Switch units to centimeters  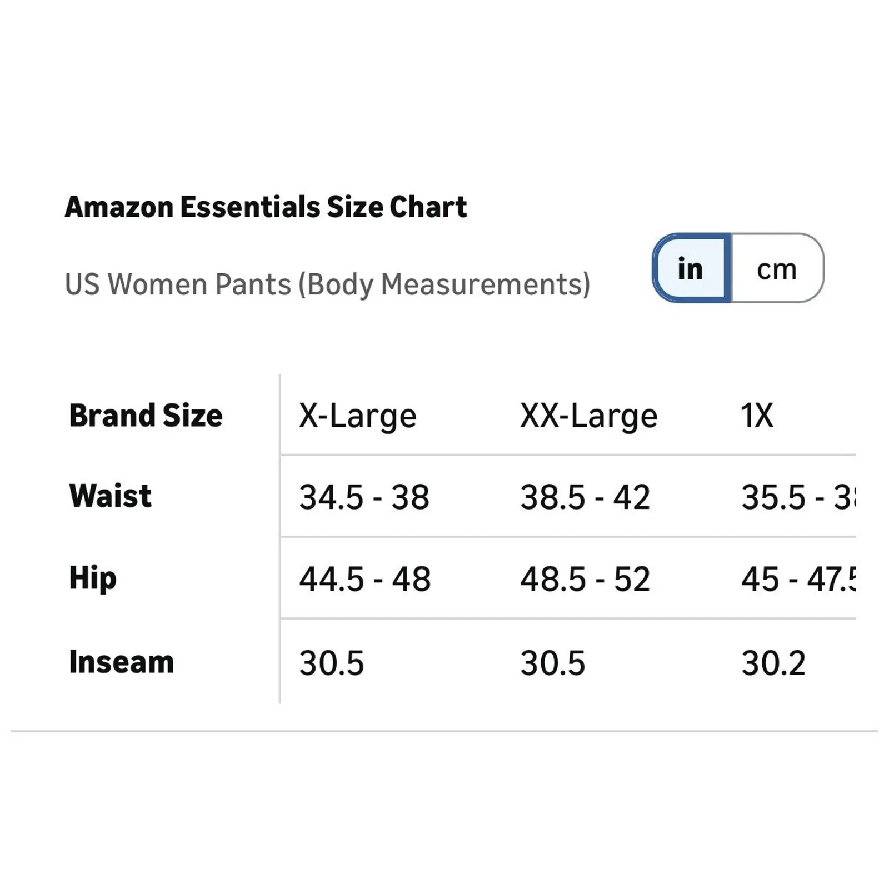[x=776, y=269]
